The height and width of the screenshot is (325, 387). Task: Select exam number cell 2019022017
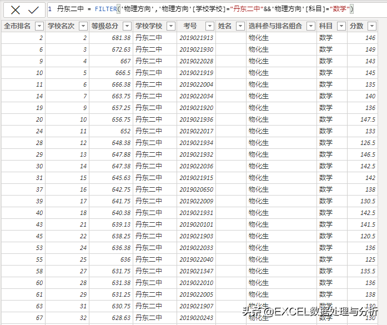[x=196, y=131]
